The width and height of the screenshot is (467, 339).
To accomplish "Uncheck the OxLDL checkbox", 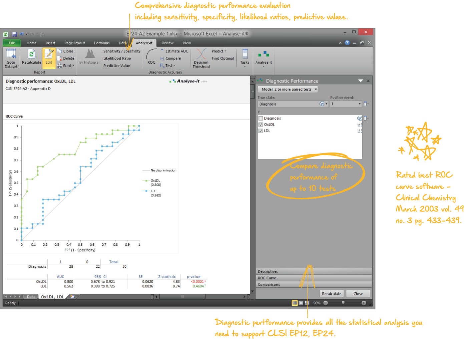I will [x=261, y=125].
